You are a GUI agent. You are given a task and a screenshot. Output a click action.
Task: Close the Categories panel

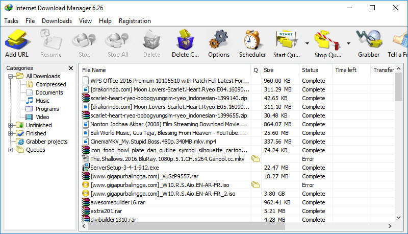click(x=71, y=68)
